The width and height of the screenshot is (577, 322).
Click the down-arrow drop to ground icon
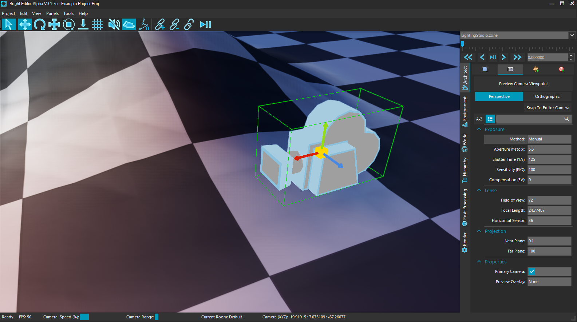[x=83, y=24]
